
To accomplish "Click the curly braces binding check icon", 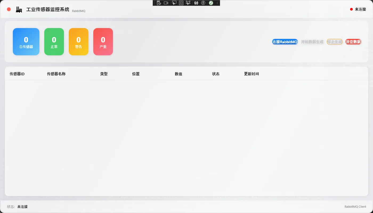I will click(x=196, y=3).
